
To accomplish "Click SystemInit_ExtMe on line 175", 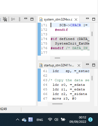I will click(x=72, y=43).
